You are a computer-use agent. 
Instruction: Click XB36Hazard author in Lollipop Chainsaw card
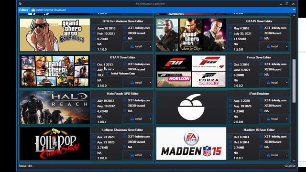[136, 142]
